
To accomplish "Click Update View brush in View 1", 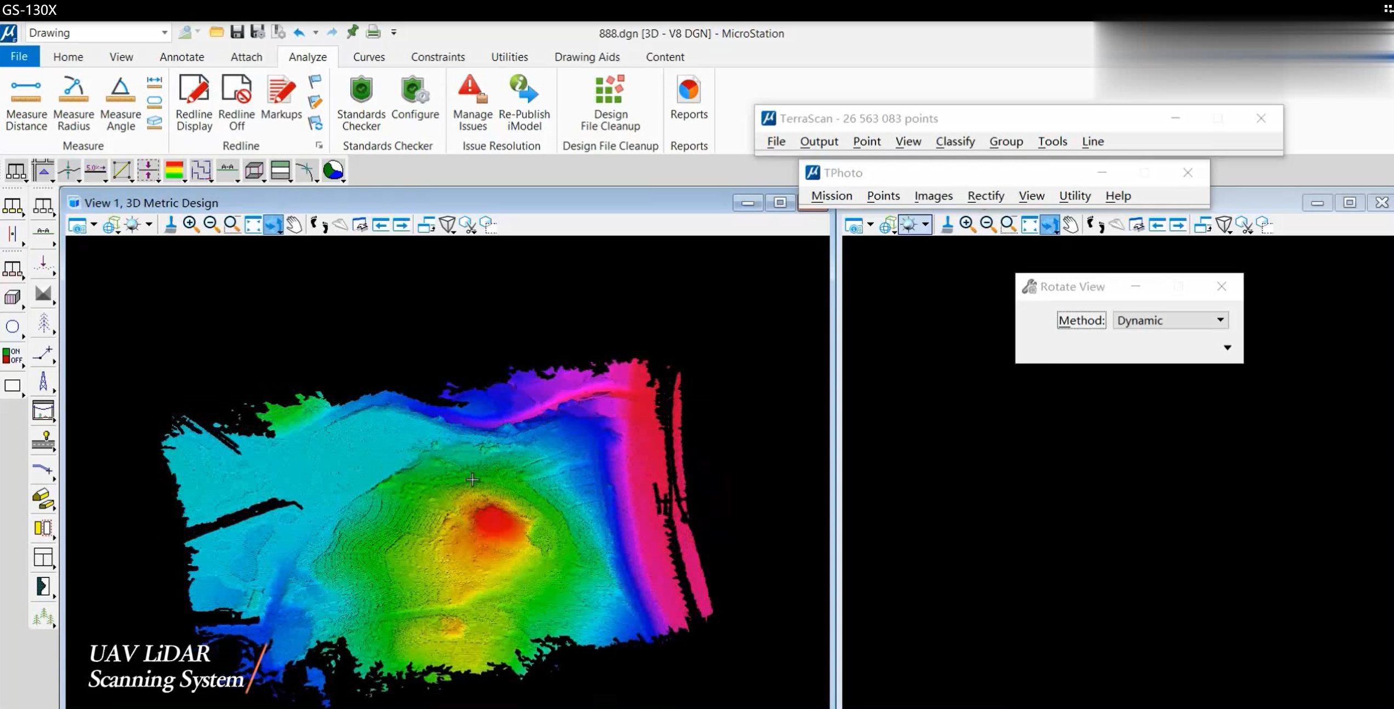I will tap(170, 224).
